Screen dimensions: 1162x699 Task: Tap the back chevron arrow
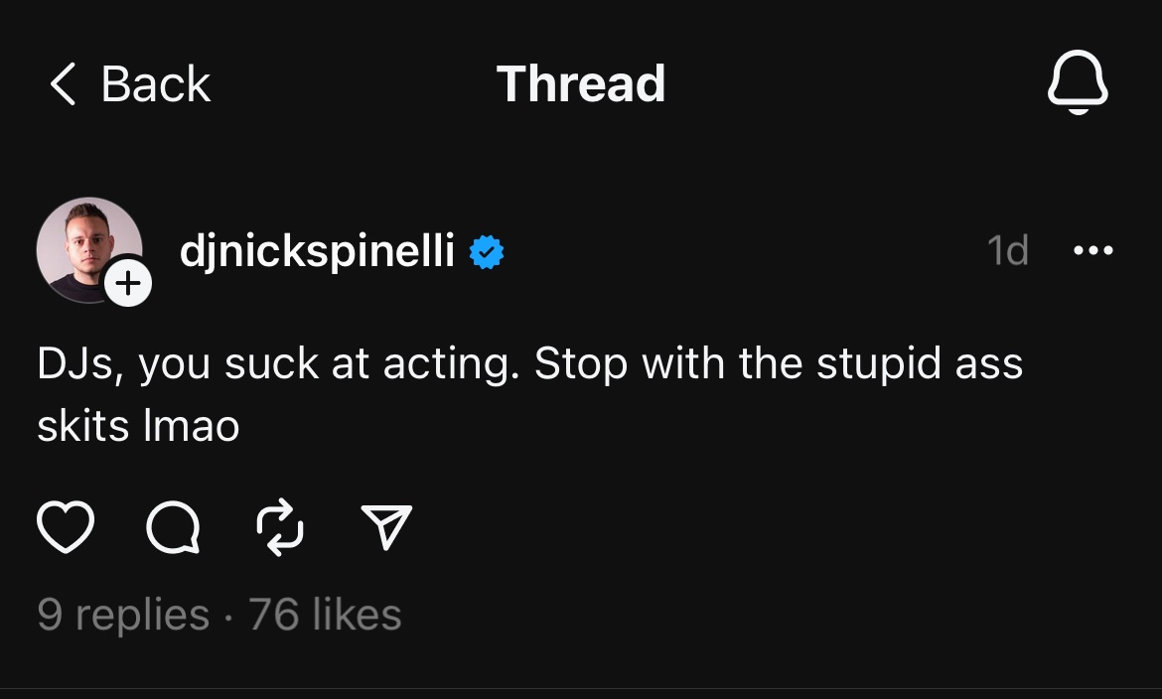click(x=63, y=84)
